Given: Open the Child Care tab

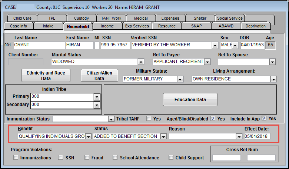Looking at the screenshot, I should [22, 18].
